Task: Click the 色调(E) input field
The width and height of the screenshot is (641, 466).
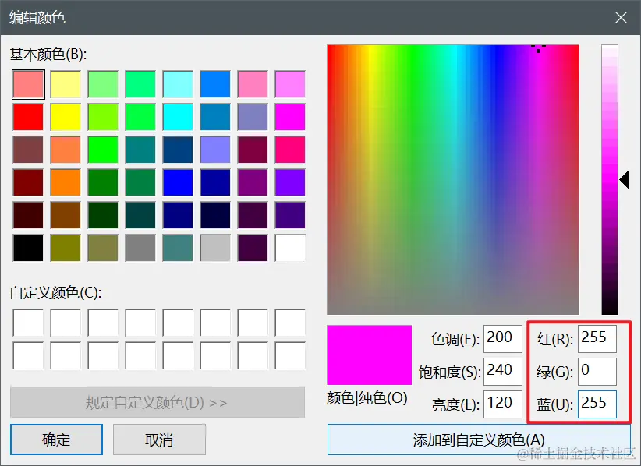Action: pyautogui.click(x=502, y=338)
